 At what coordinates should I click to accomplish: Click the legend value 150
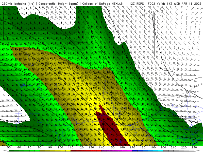112,147
